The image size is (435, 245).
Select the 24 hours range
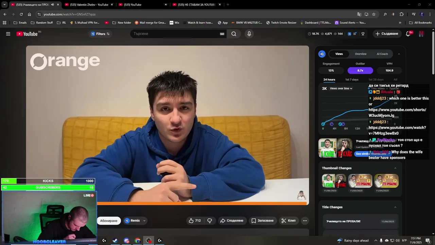tap(329, 80)
